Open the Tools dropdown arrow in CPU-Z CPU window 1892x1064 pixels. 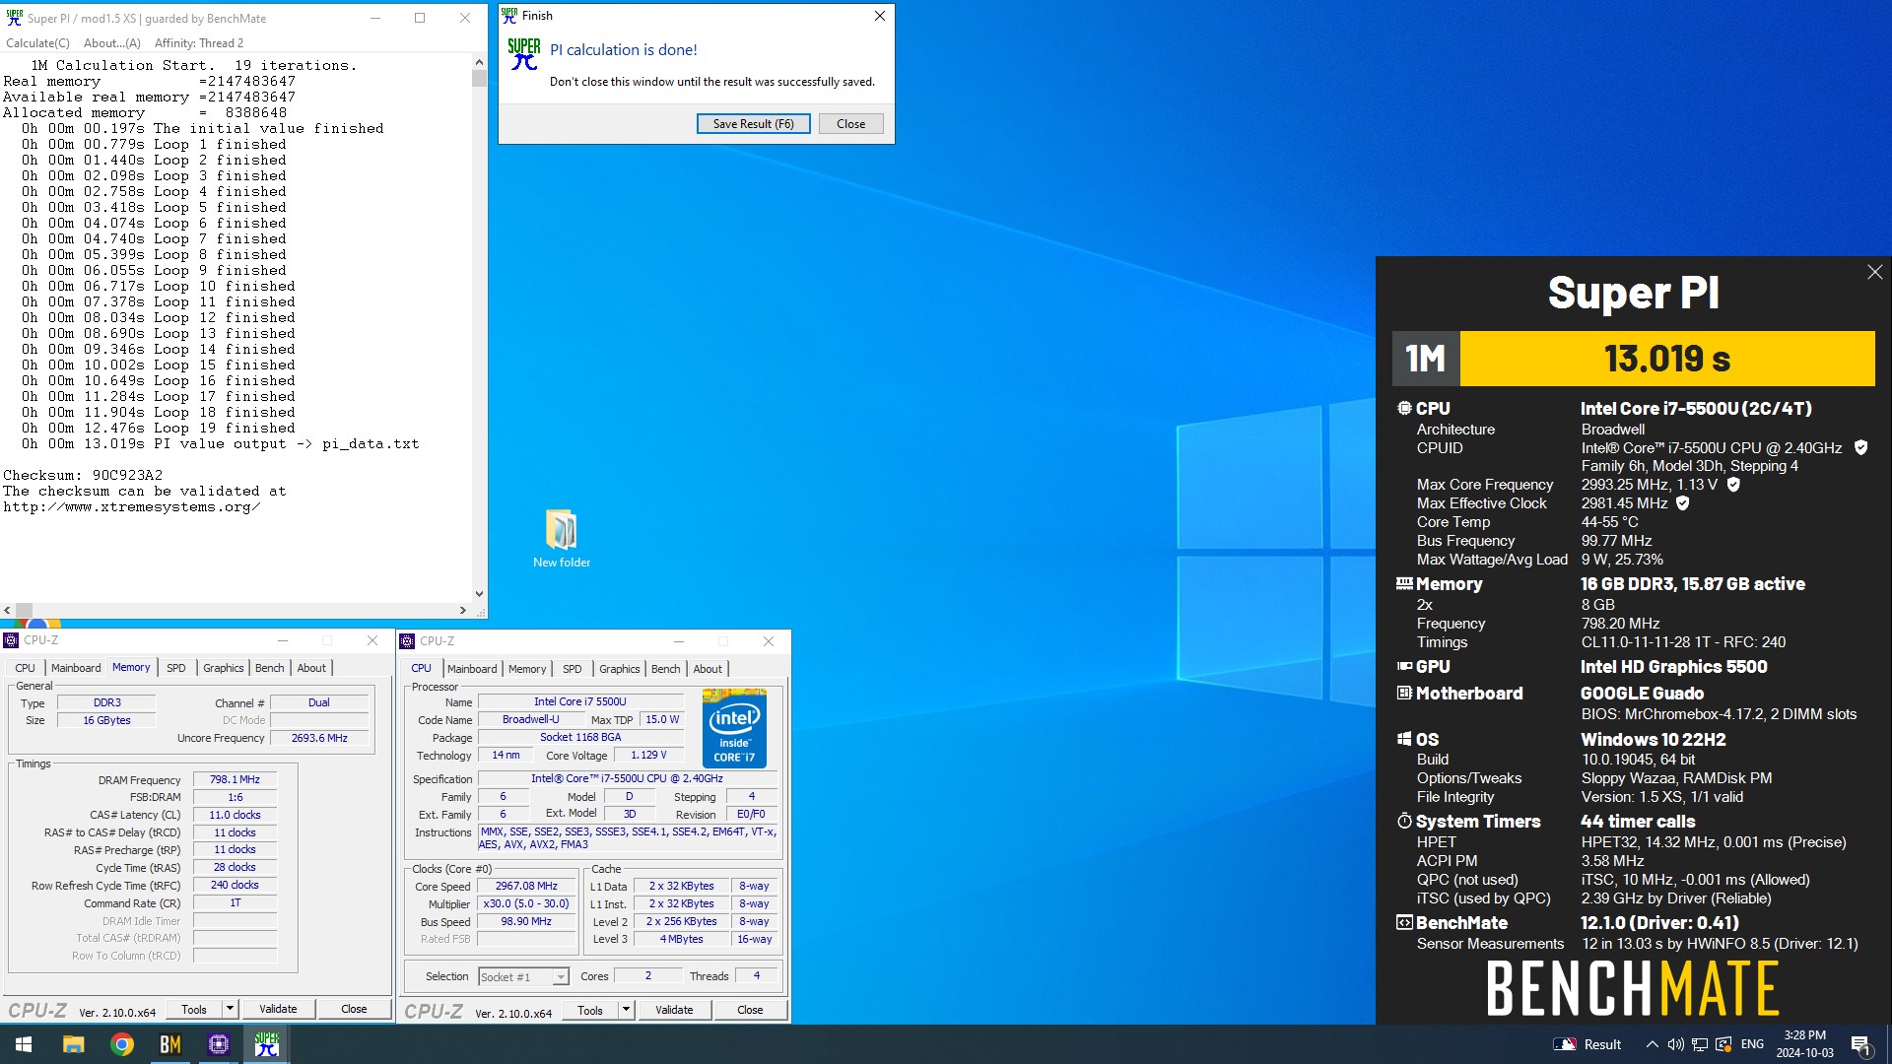pos(626,1010)
